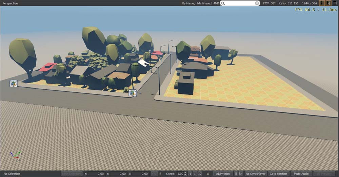Open the viewport layout icon at top-right

pyautogui.click(x=335, y=3)
